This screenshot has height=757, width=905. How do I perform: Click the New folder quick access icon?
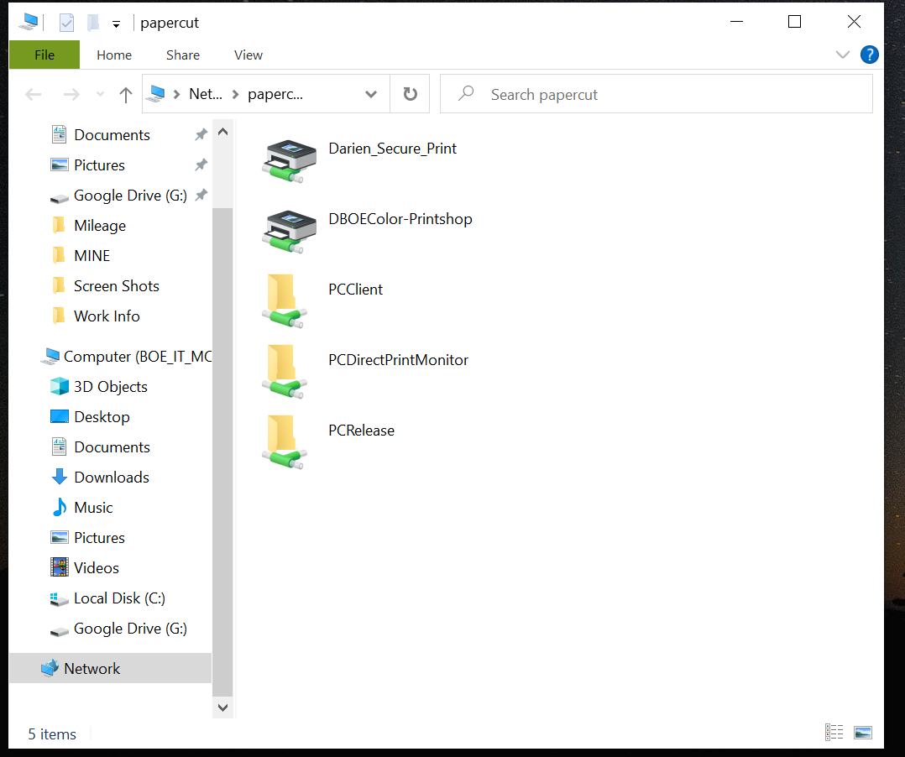(x=93, y=23)
